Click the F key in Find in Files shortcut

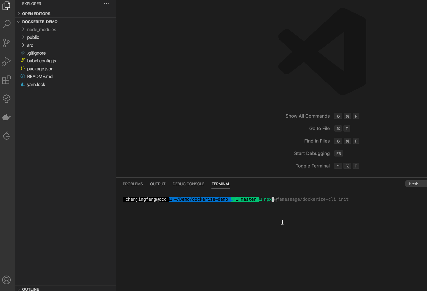click(356, 141)
